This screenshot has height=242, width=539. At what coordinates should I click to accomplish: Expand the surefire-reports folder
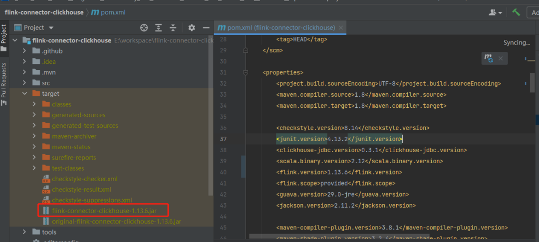pos(34,158)
